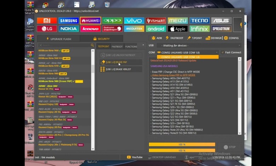276x166 pixels.
Task: Select Huawei Enjoy 20s | Maimang 9 5G
Action: click(x=61, y=145)
